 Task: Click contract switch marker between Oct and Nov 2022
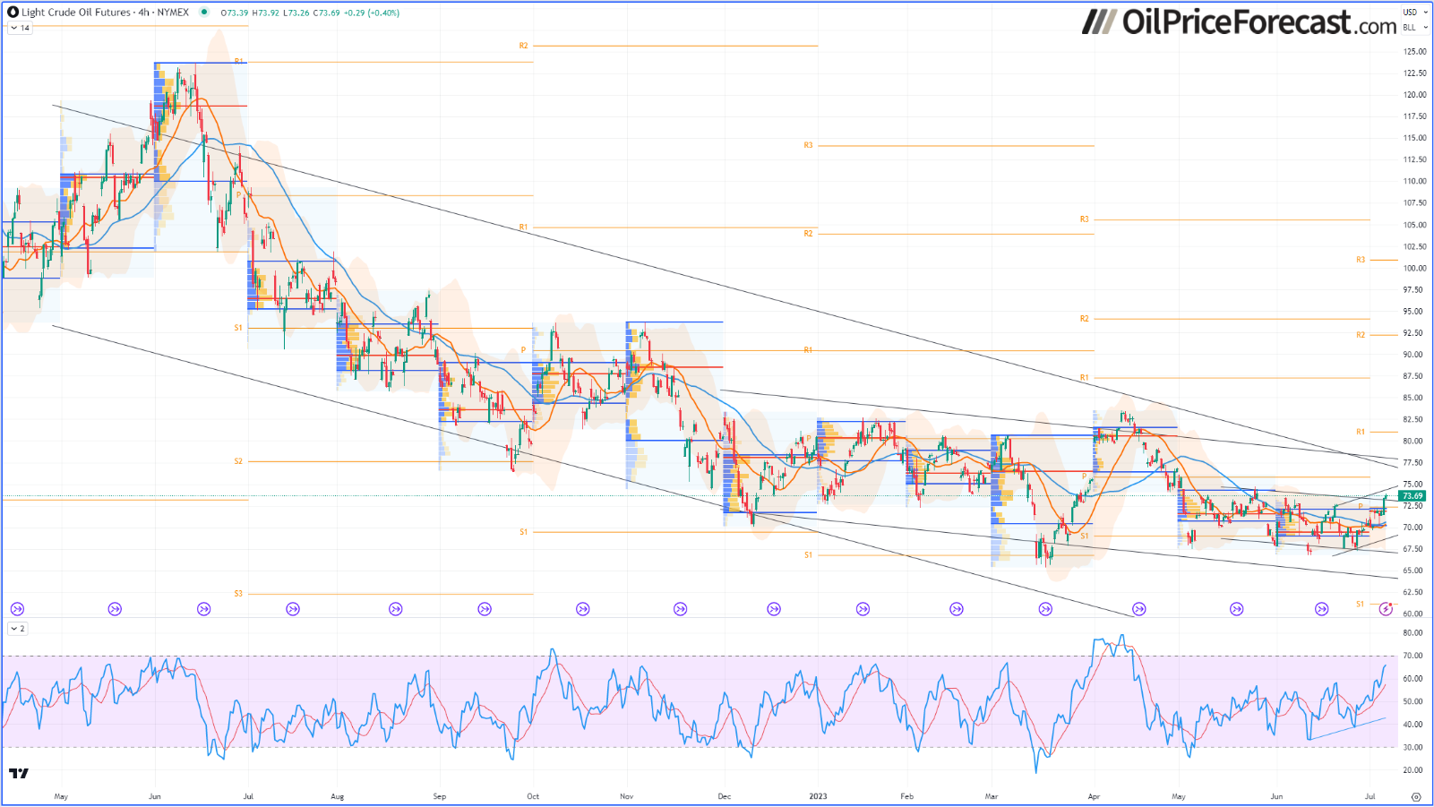point(583,609)
